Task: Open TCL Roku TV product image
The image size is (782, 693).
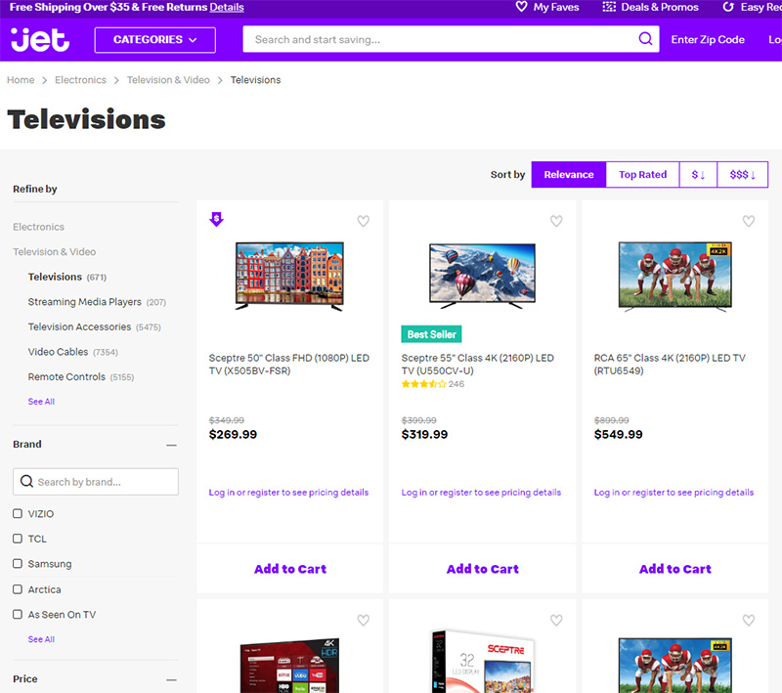Action: [x=289, y=665]
